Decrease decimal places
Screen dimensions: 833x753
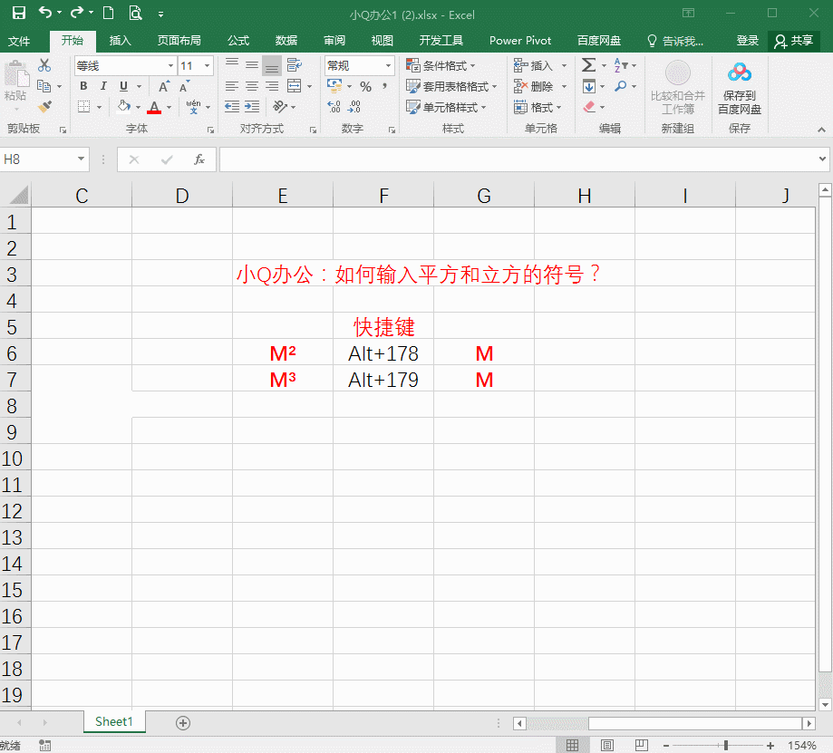(x=354, y=107)
